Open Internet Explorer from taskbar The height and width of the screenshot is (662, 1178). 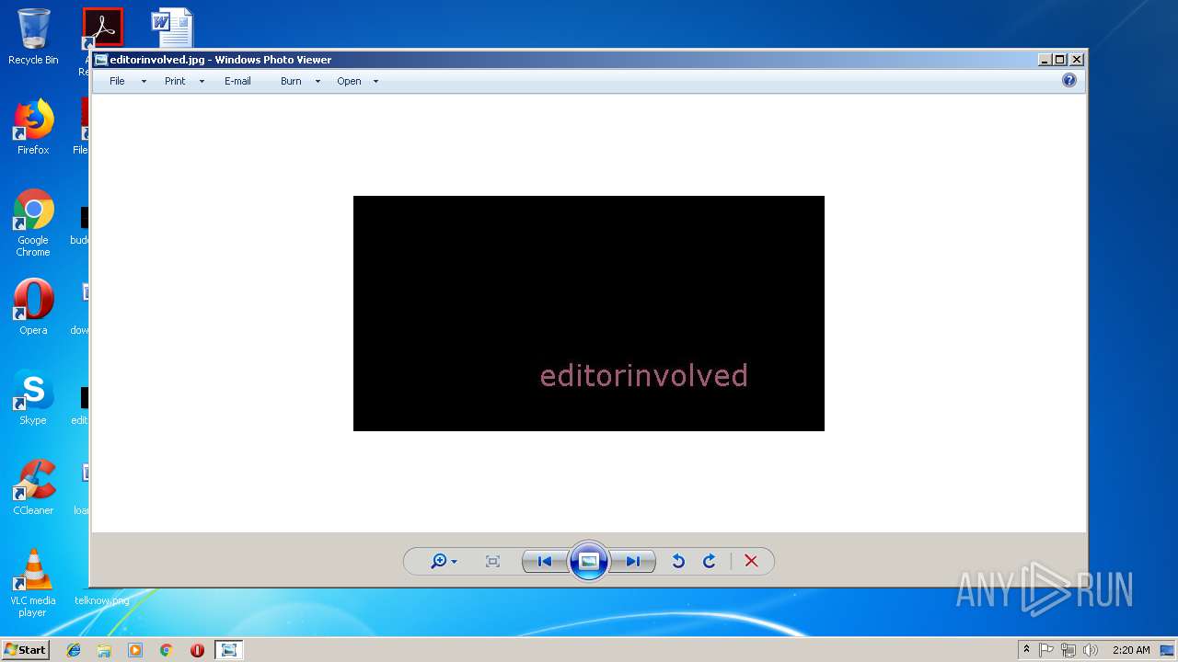coord(74,650)
